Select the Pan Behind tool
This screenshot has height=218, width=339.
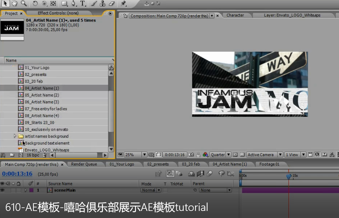coord(53,4)
